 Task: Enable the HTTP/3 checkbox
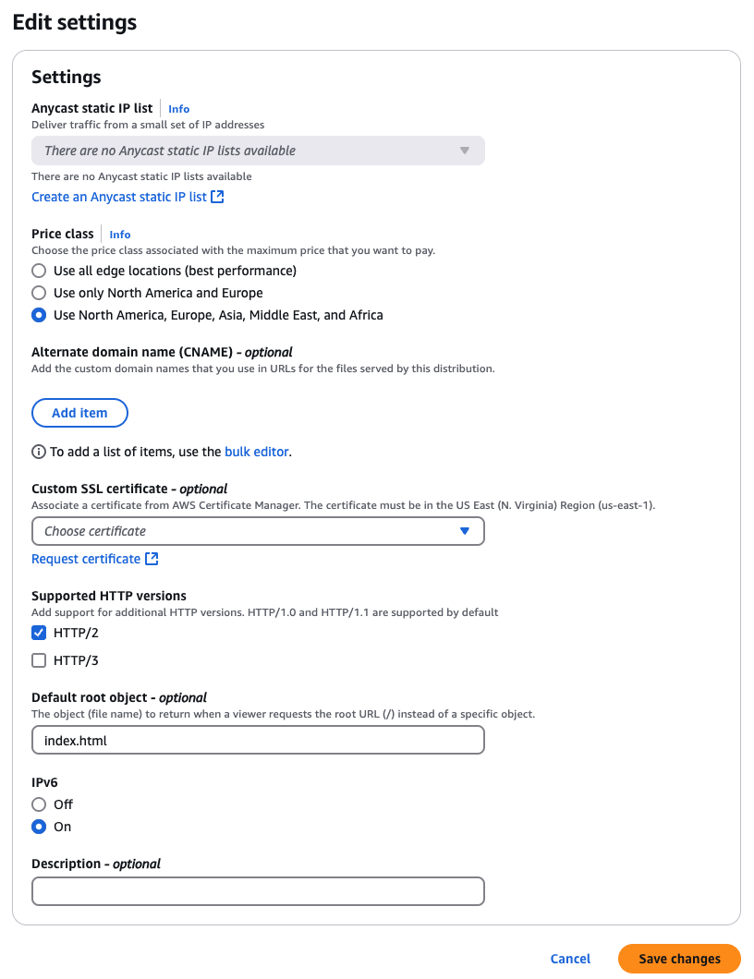(39, 660)
